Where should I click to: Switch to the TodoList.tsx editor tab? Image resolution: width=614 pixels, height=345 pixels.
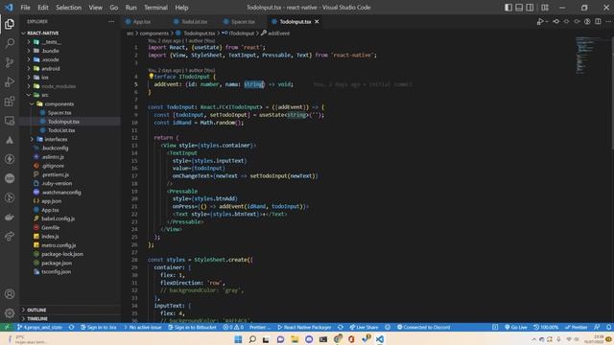[x=194, y=21]
